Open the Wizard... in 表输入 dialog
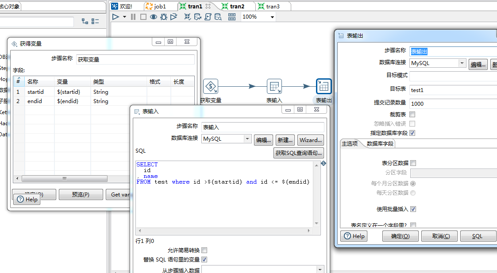Viewport: 497px width, 273px height. click(x=311, y=140)
